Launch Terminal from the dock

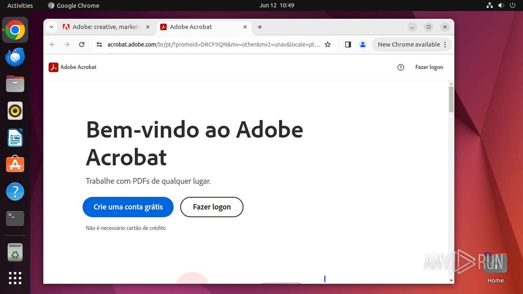pos(15,218)
